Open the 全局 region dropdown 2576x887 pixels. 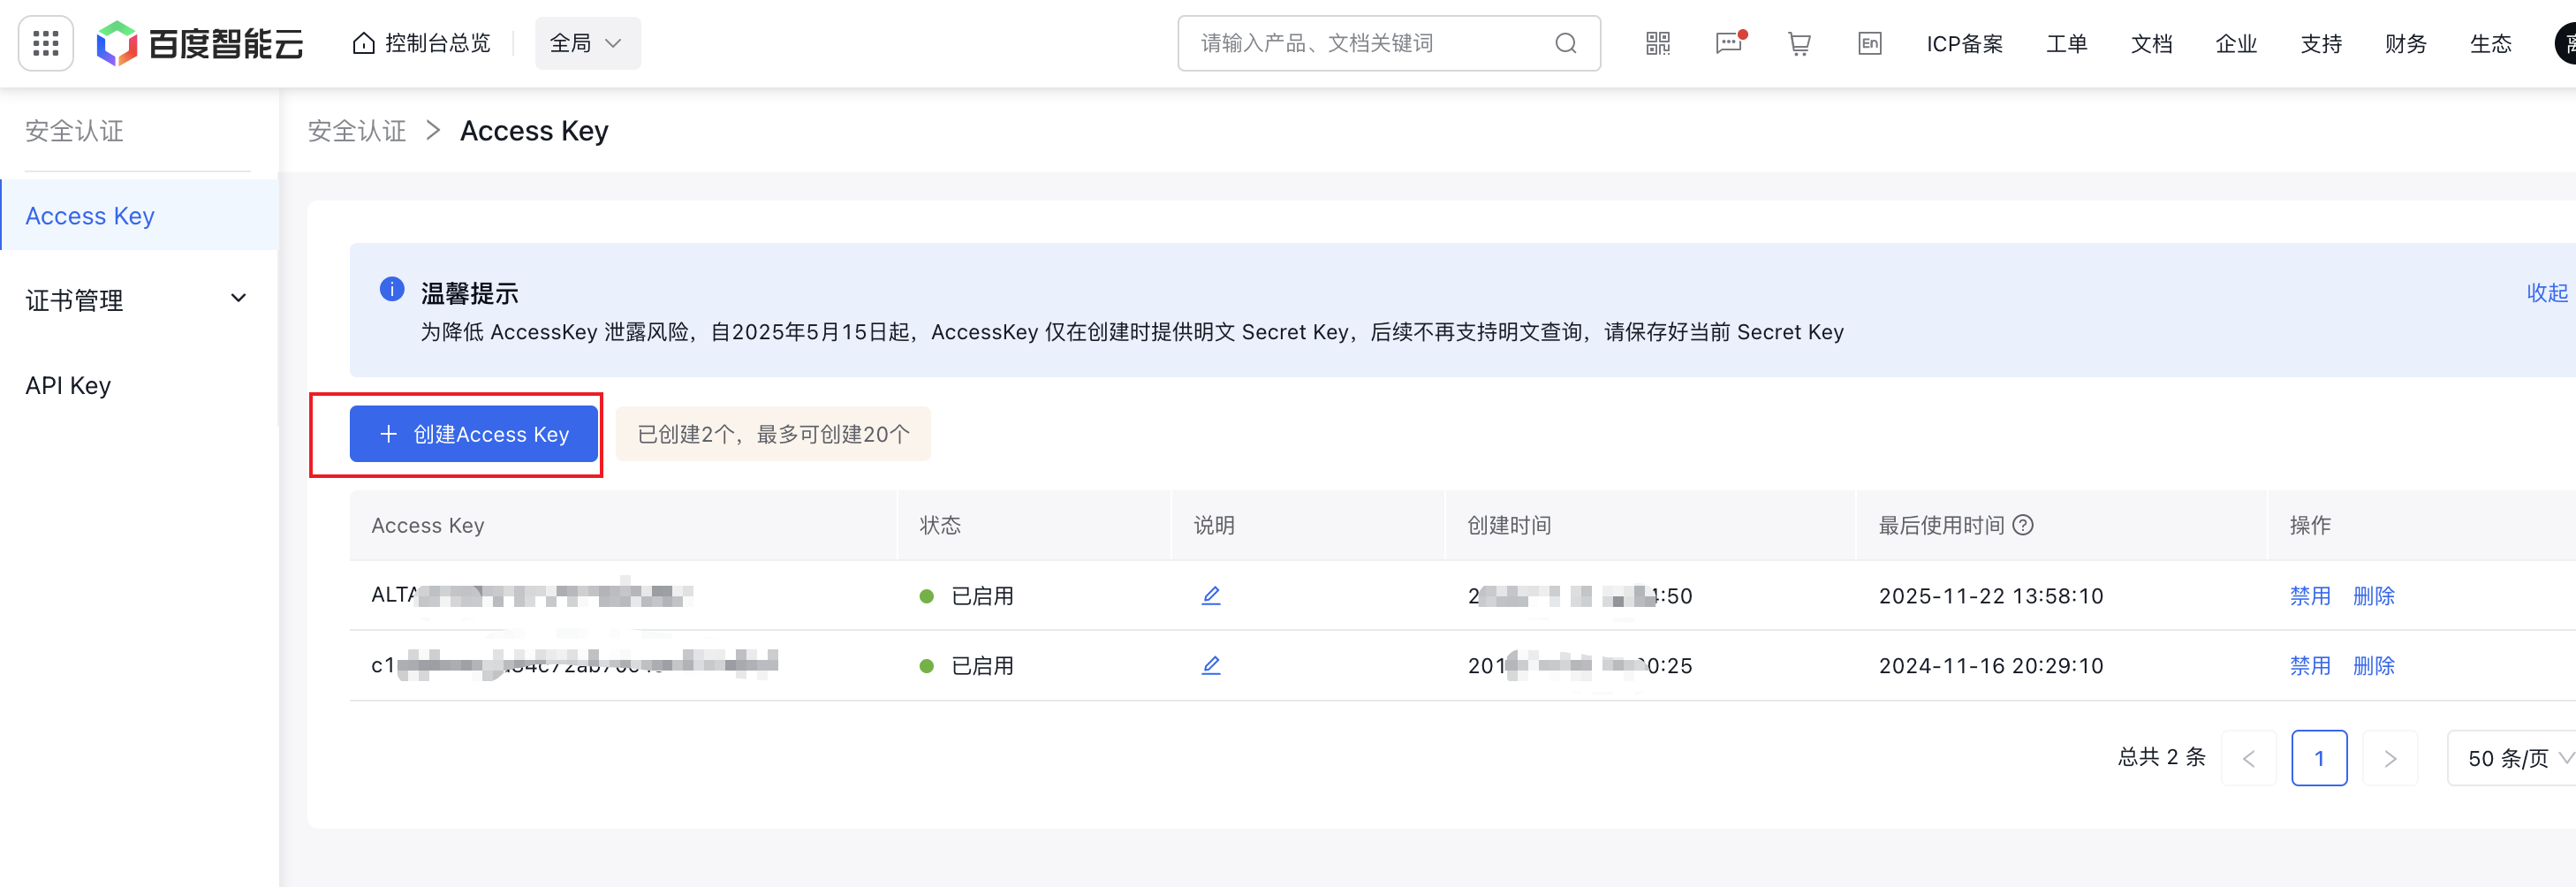586,43
